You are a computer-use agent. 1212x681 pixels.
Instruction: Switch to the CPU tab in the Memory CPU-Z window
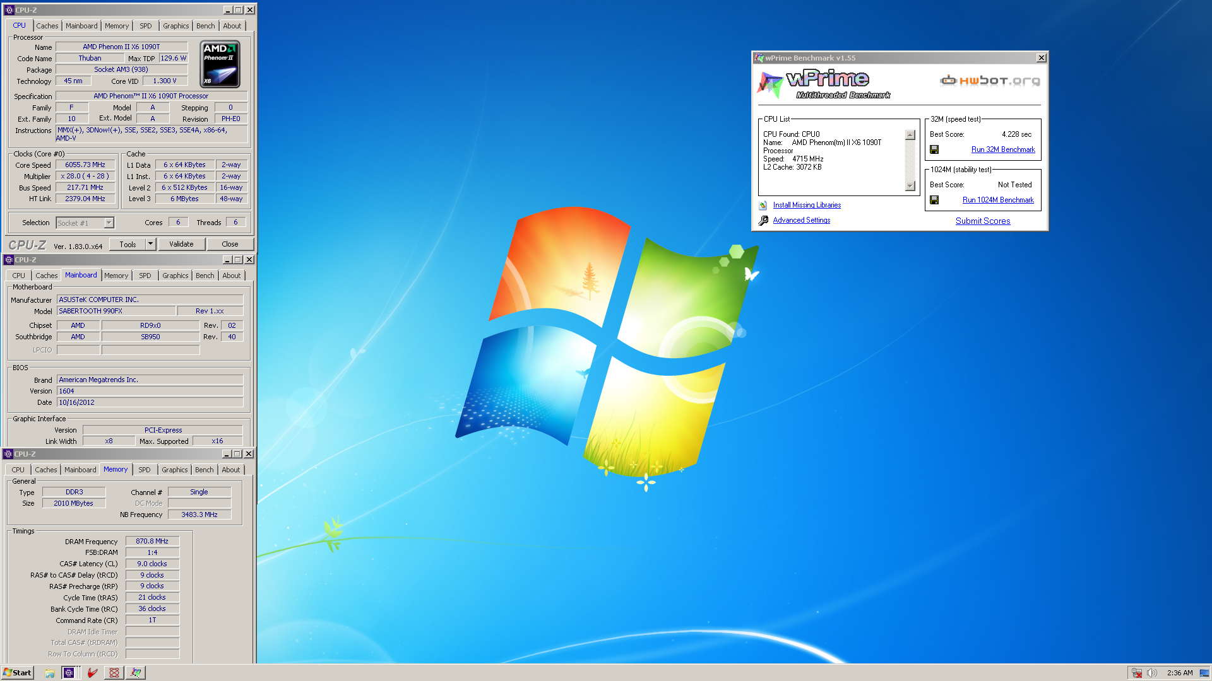click(x=18, y=470)
